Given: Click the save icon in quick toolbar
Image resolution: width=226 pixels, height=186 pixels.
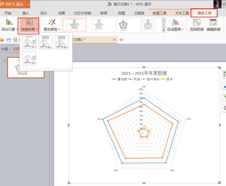Looking at the screenshot, I should pyautogui.click(x=8, y=40).
